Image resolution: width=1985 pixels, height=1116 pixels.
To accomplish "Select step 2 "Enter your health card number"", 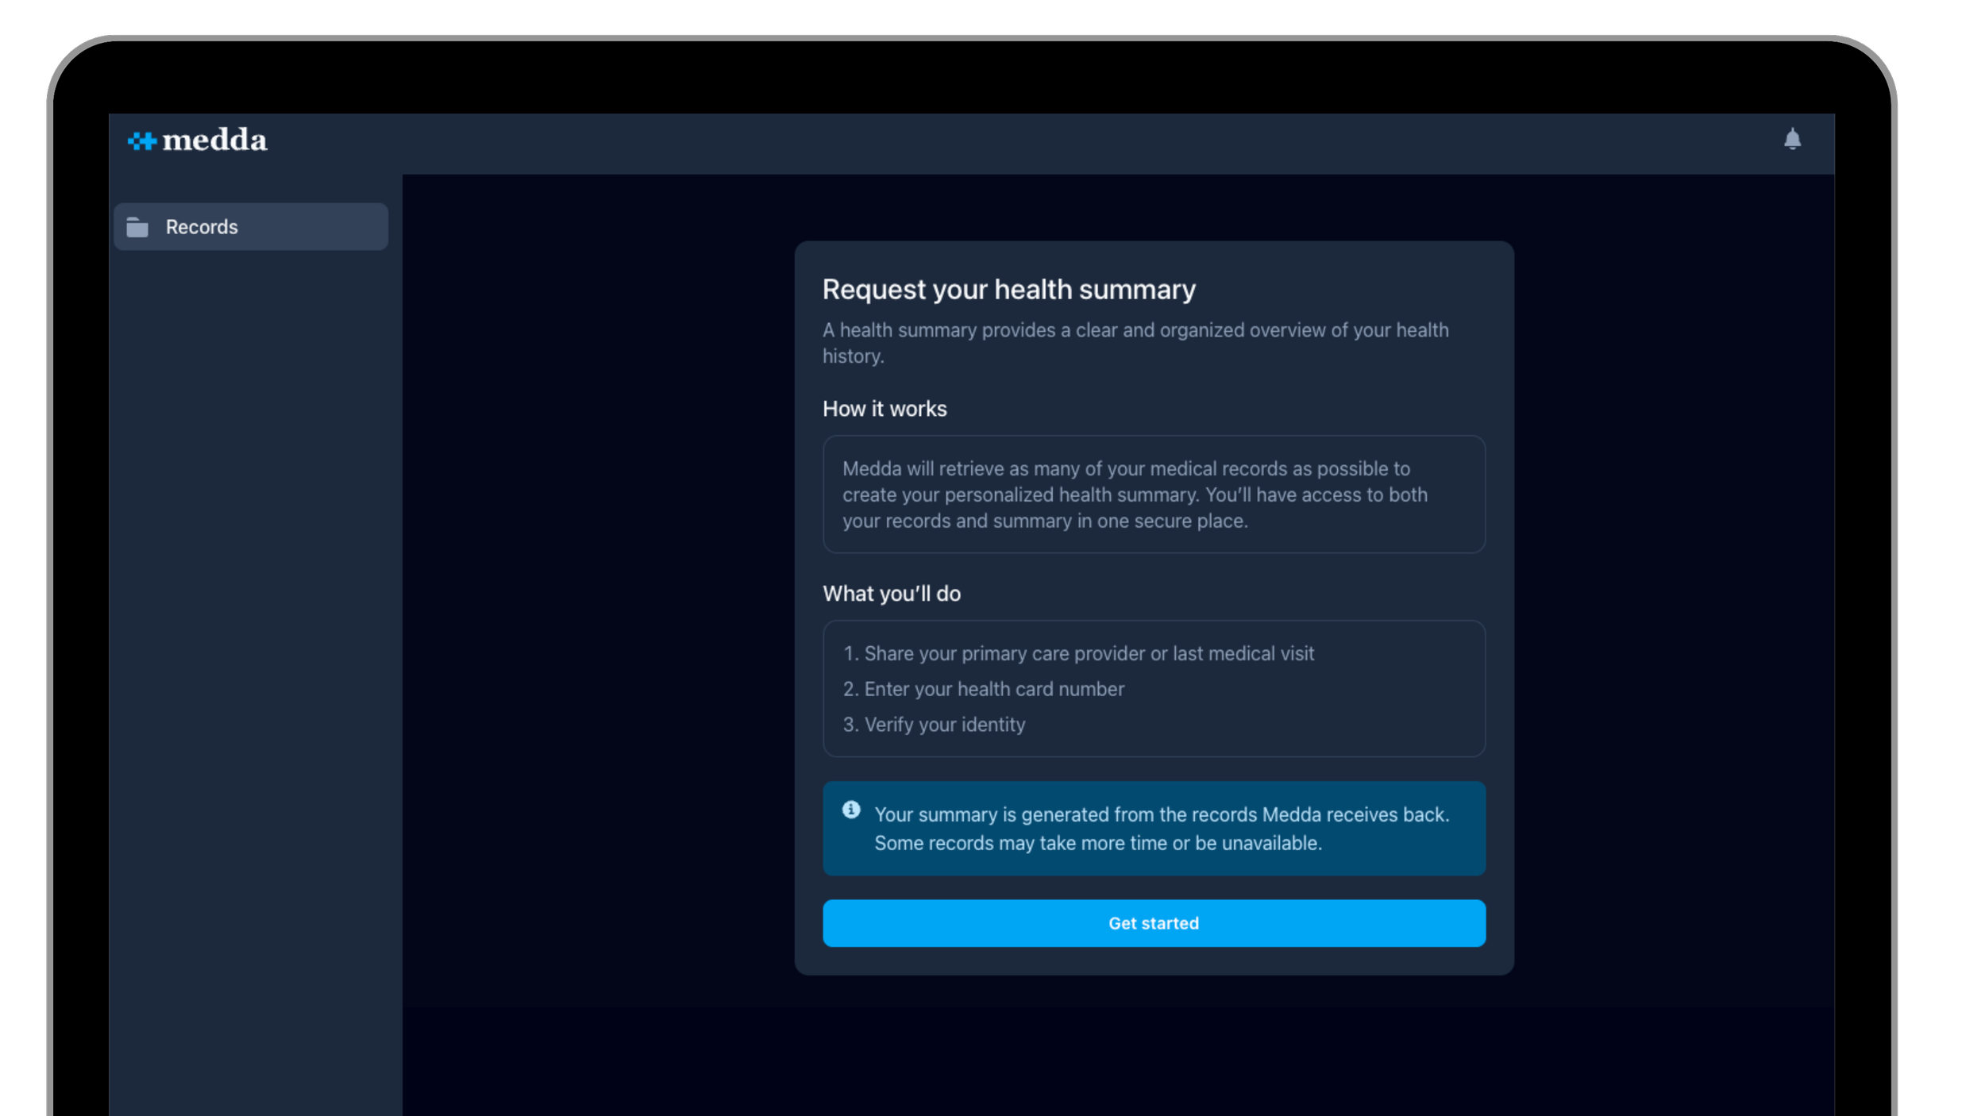I will point(984,689).
